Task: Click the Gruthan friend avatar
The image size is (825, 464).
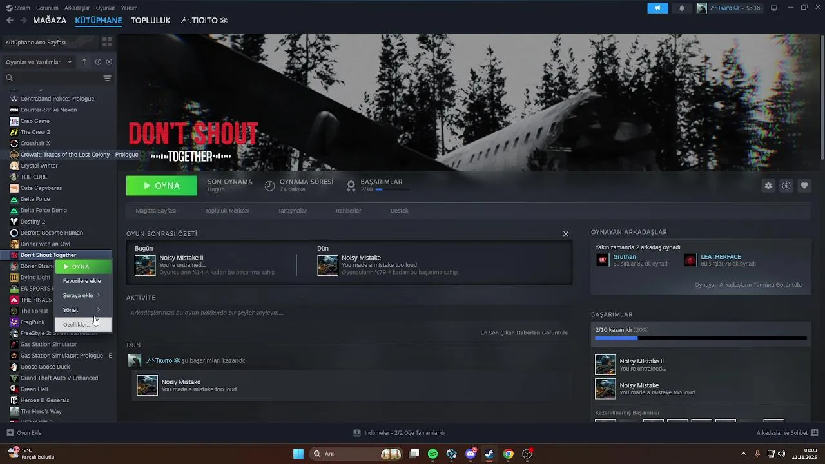Action: pos(603,260)
